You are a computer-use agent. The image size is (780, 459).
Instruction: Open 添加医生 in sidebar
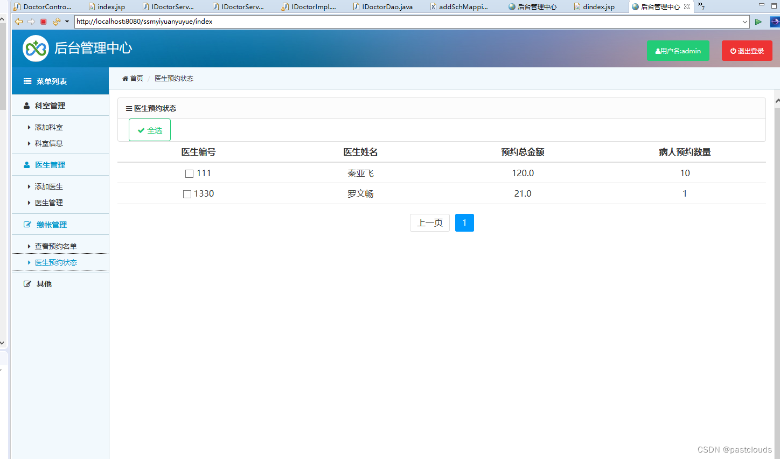(49, 186)
